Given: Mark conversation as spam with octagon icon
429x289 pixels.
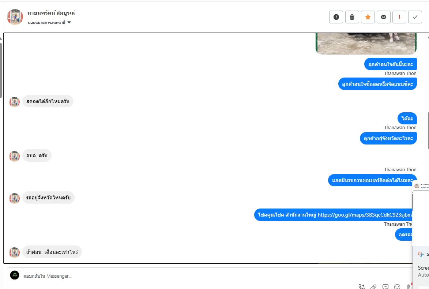Looking at the screenshot, I should [336, 17].
